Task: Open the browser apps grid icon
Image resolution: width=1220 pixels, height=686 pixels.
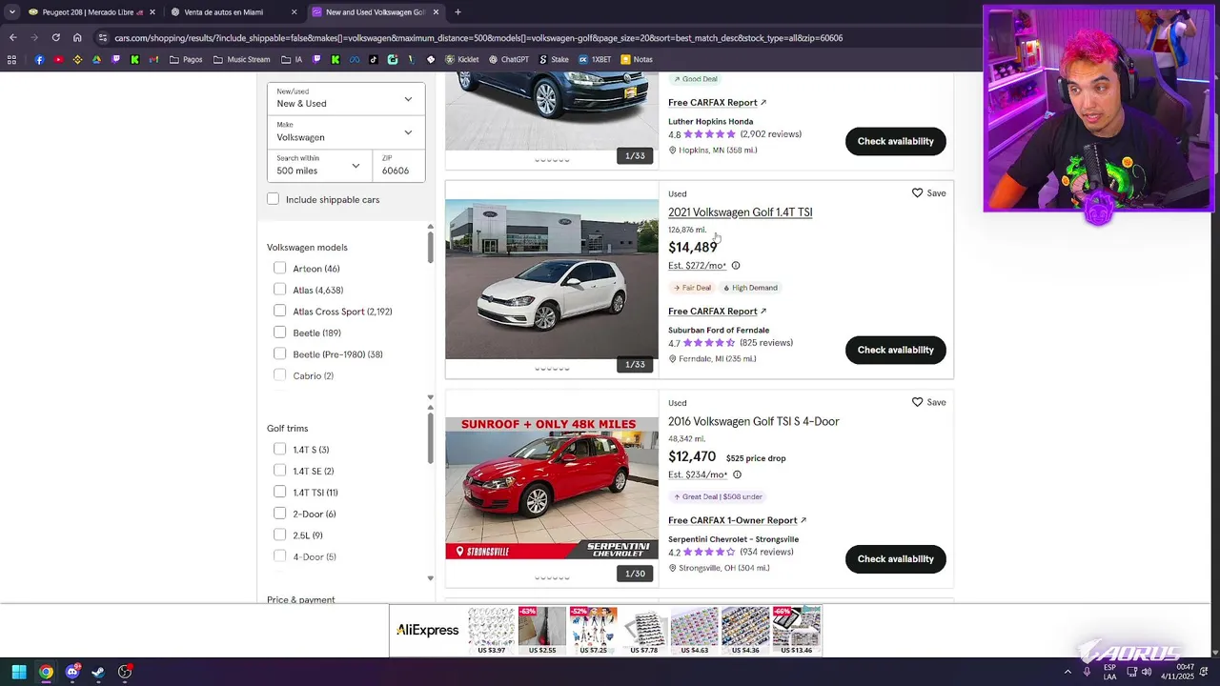Action: point(11,59)
